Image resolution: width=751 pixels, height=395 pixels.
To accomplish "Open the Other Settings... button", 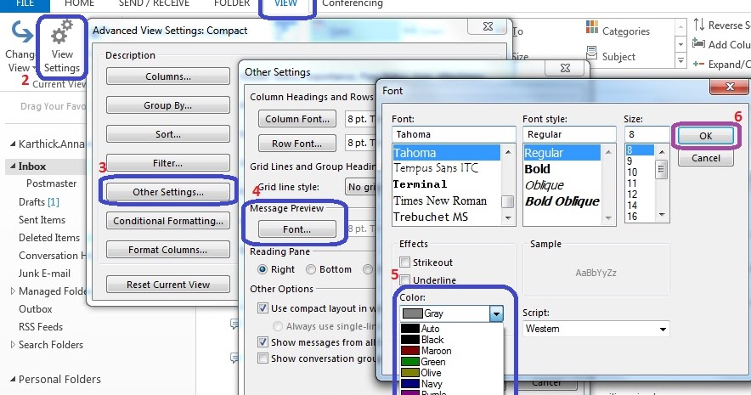I will [x=168, y=191].
